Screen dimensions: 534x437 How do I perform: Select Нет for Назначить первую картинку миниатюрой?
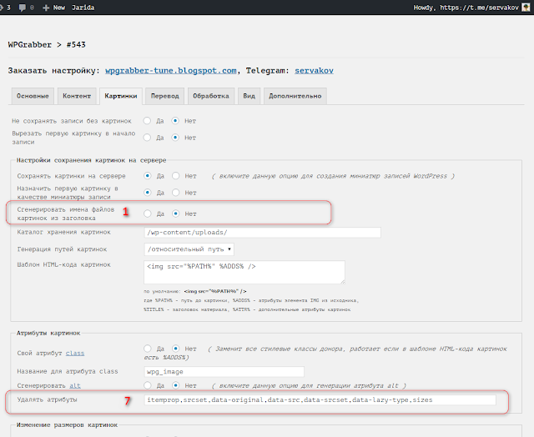(176, 193)
